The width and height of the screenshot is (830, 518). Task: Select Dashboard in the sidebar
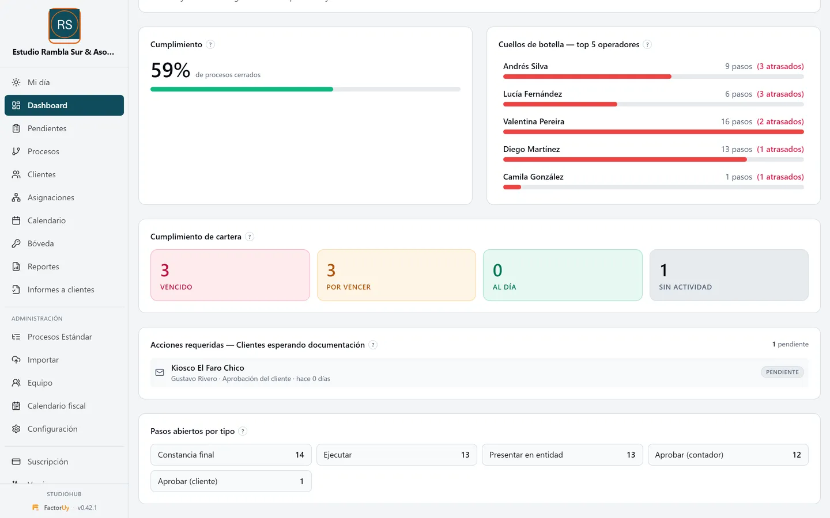pos(64,105)
